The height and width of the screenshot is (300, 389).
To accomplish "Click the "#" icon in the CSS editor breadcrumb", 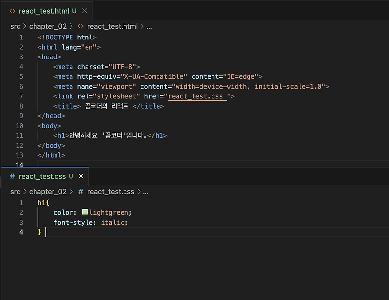I will click(81, 191).
